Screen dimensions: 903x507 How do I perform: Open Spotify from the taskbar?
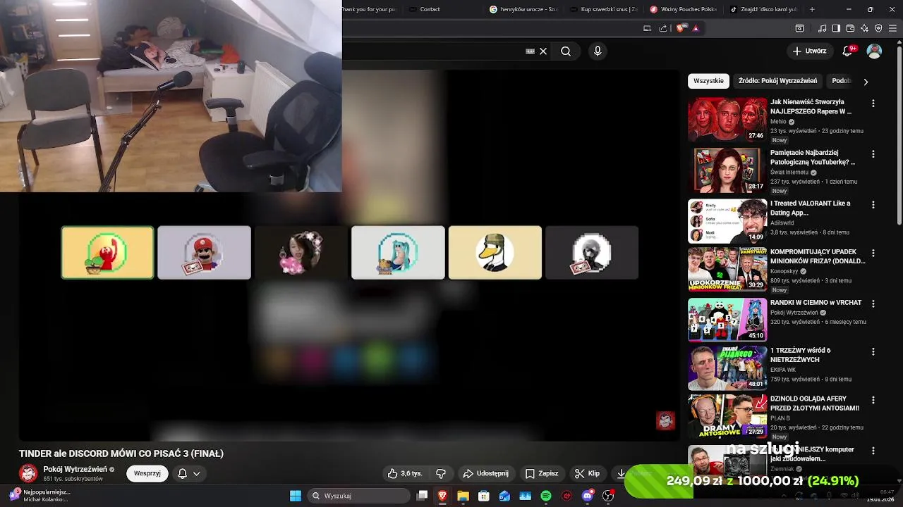pyautogui.click(x=546, y=496)
